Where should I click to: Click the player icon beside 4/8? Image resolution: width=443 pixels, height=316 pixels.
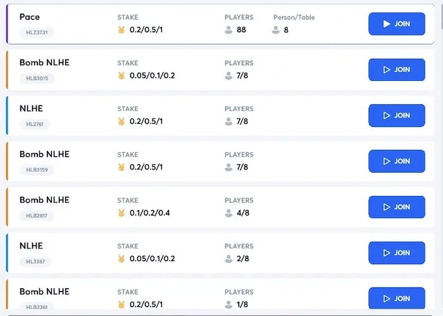tap(228, 213)
